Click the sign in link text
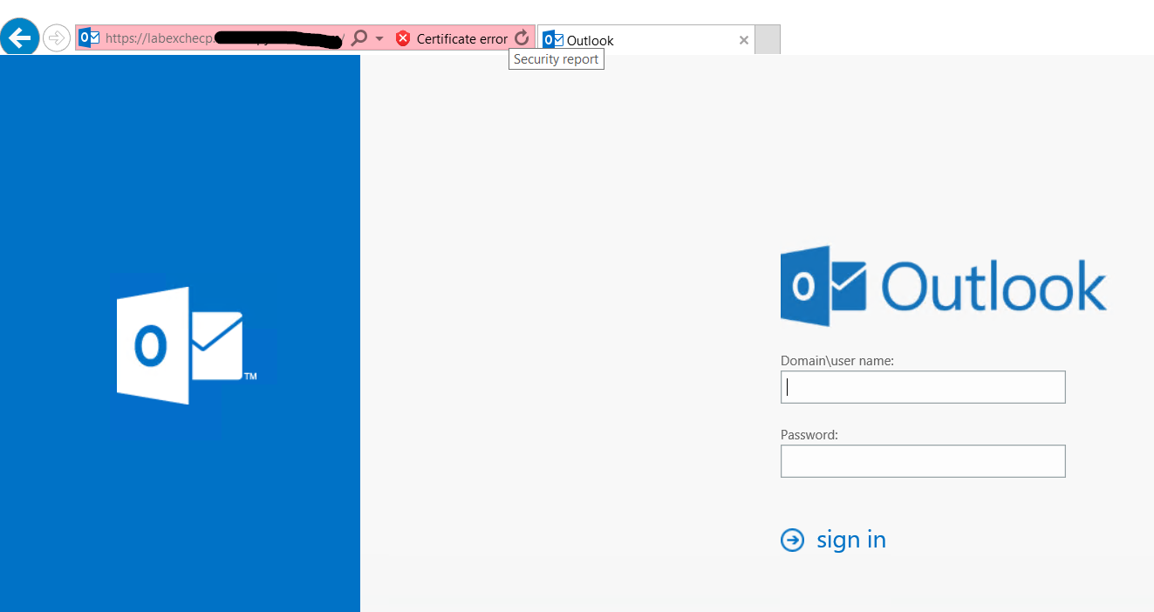1154x612 pixels. [850, 541]
